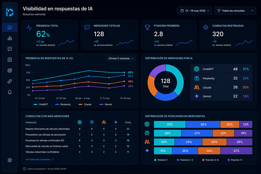The height and width of the screenshot is (174, 261).
Task: Open the link sources sidebar icon
Action: (10, 81)
